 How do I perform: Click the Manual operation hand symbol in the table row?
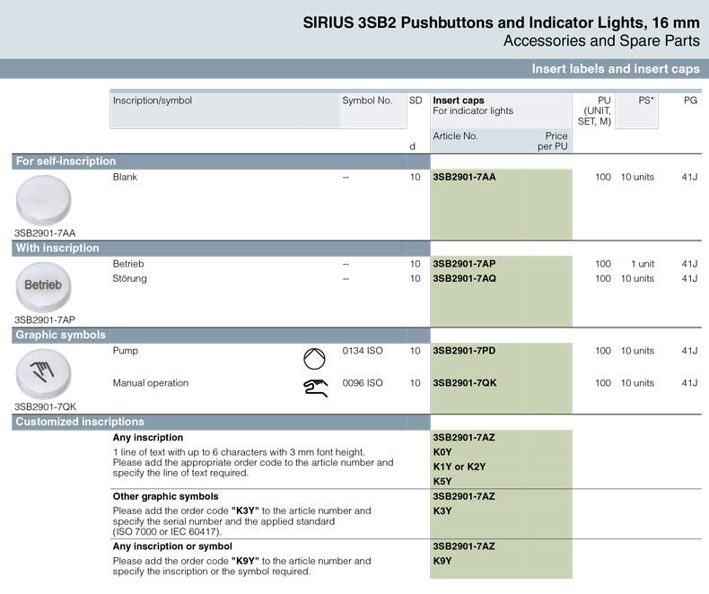tap(313, 387)
